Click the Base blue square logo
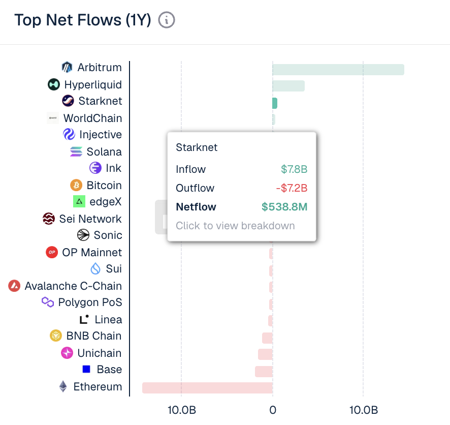 (x=86, y=369)
